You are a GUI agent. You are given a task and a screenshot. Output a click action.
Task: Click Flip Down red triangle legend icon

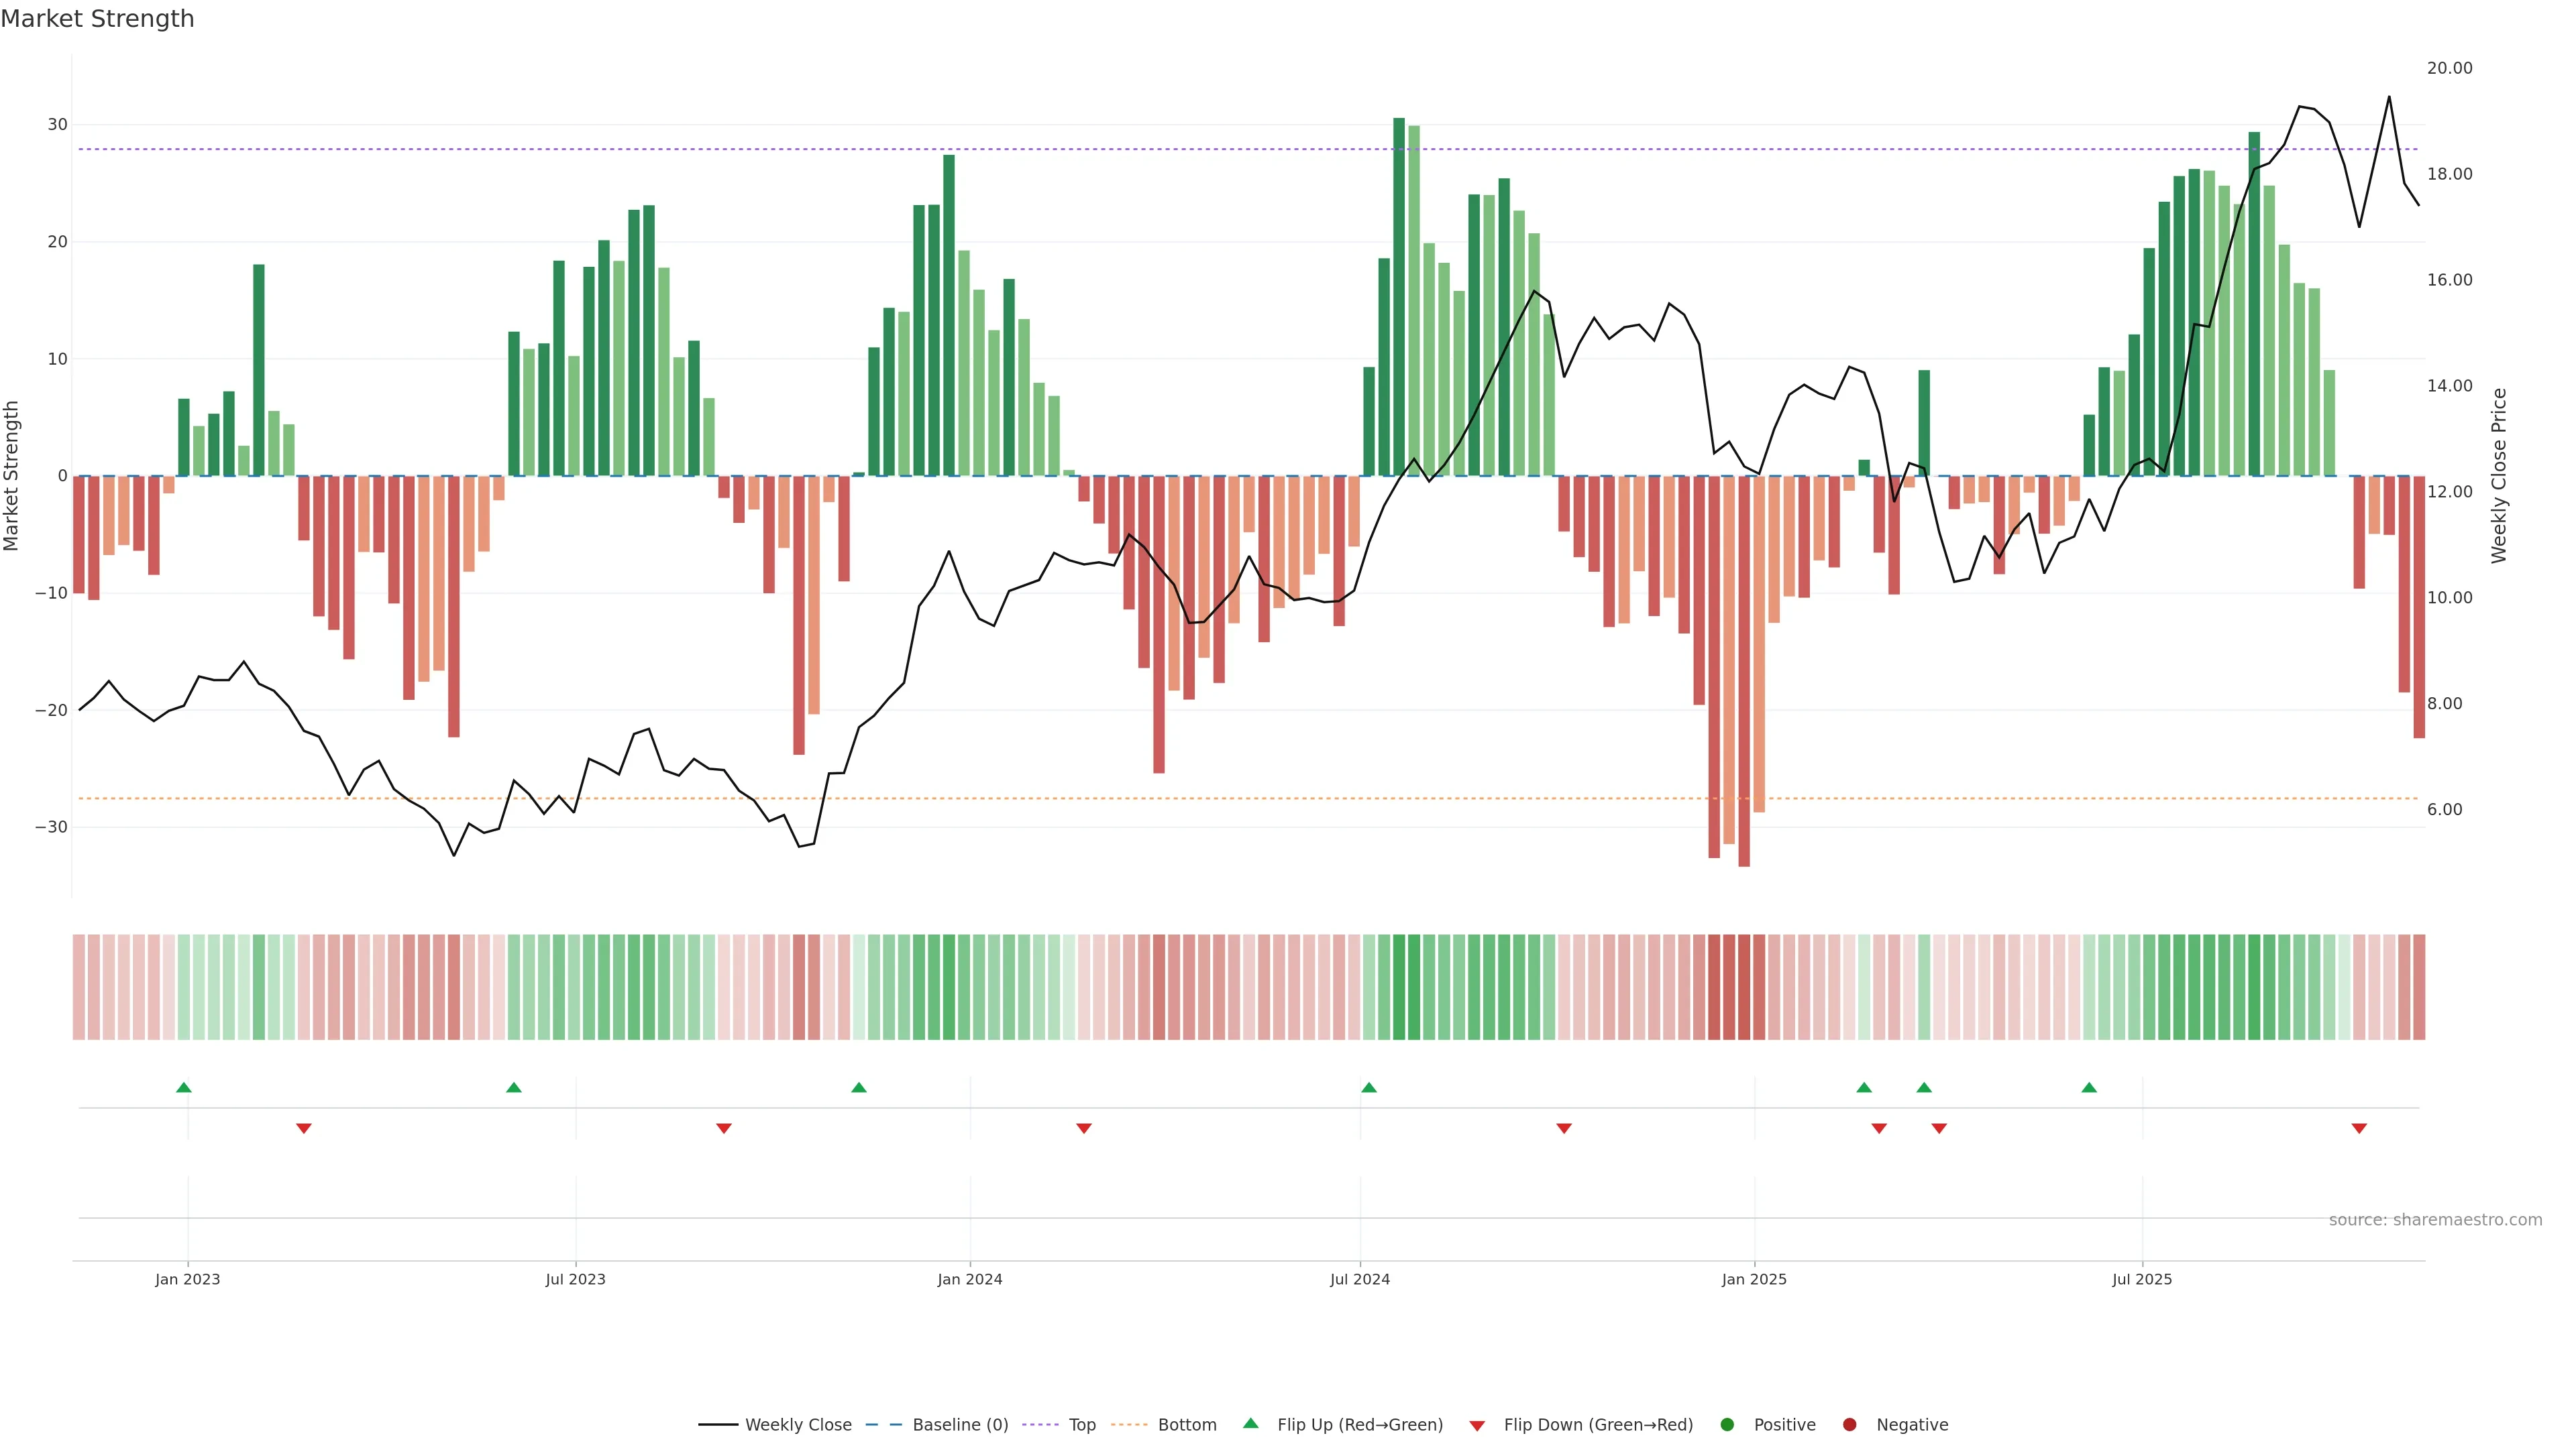pos(1477,1426)
